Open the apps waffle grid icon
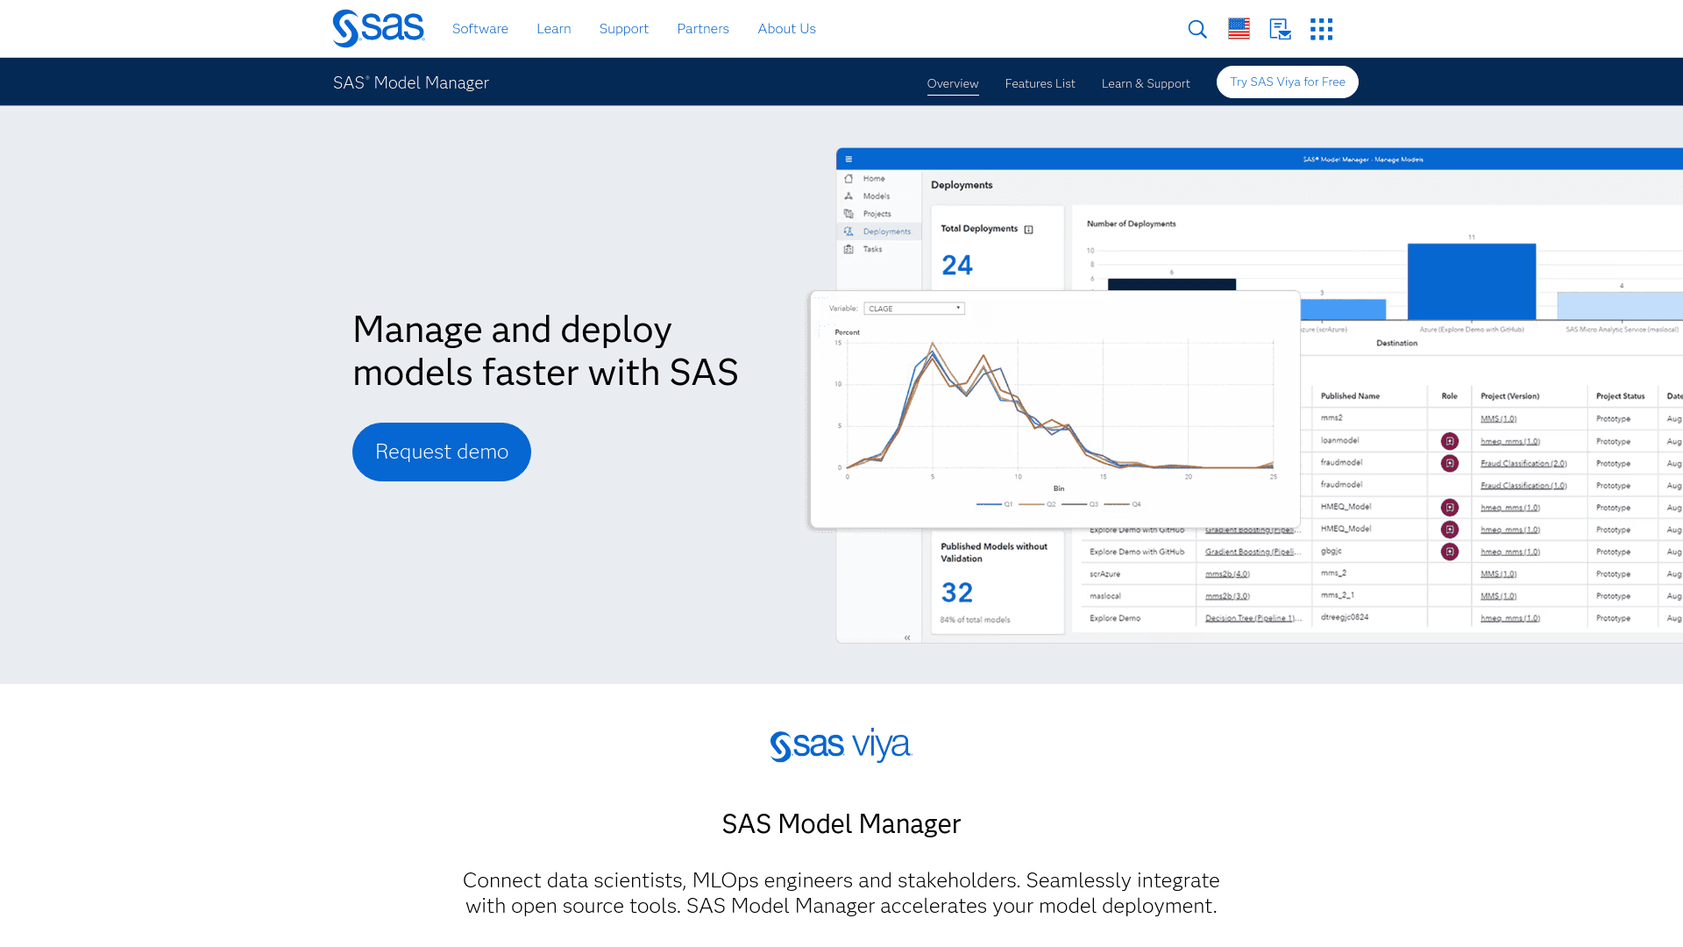1683x947 pixels. point(1321,29)
